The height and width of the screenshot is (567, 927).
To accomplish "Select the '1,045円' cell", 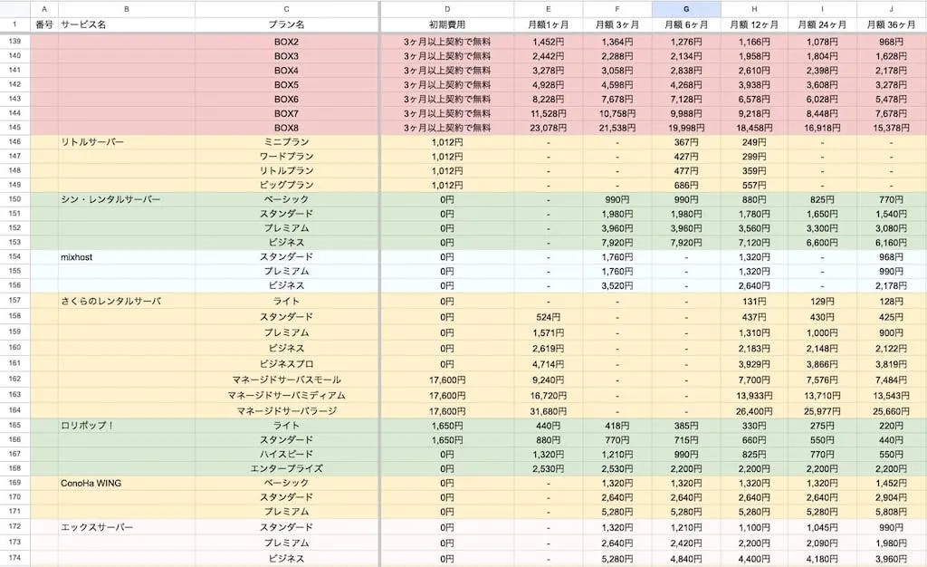I will (x=822, y=527).
